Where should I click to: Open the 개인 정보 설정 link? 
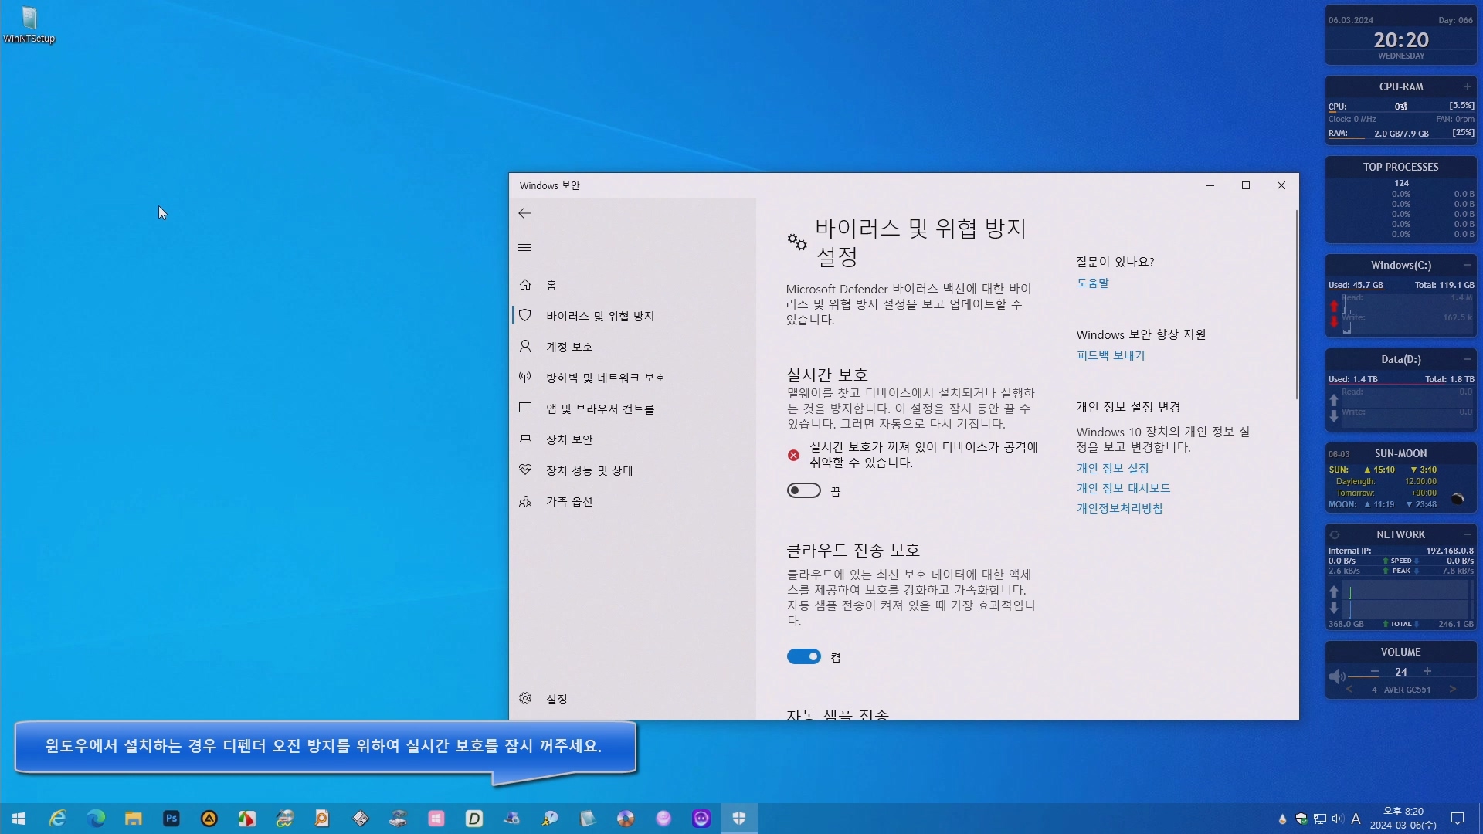coord(1112,468)
